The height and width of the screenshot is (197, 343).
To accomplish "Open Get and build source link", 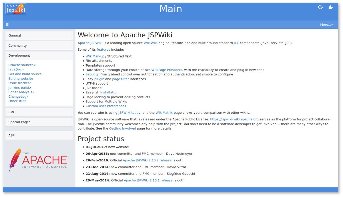I will pos(25,74).
